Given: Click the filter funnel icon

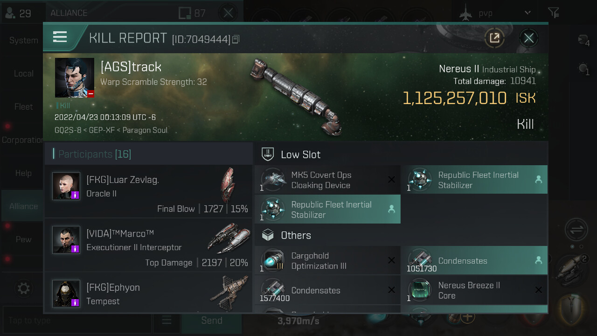Looking at the screenshot, I should coord(553,13).
